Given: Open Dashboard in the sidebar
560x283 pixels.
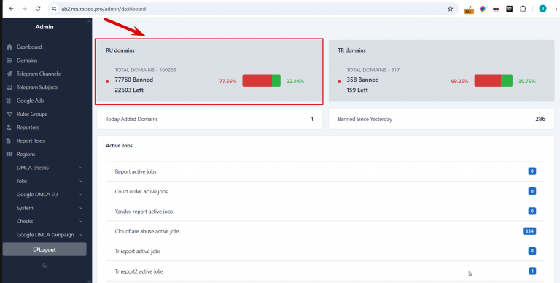Looking at the screenshot, I should (29, 47).
